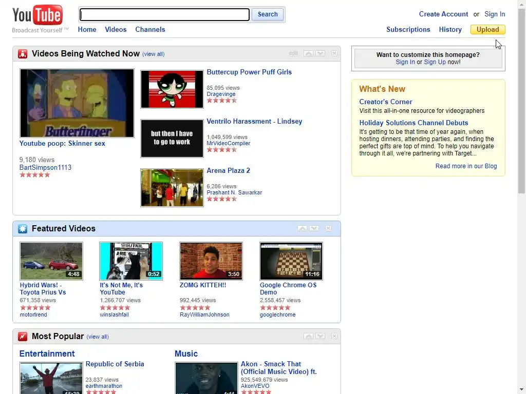This screenshot has width=526, height=394.
Task: Click the yellow Upload button
Action: point(487,29)
